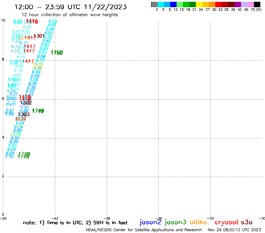Click the 's3a' satellite legend label
Image resolution: width=265 pixels, height=233 pixels.
(246, 222)
